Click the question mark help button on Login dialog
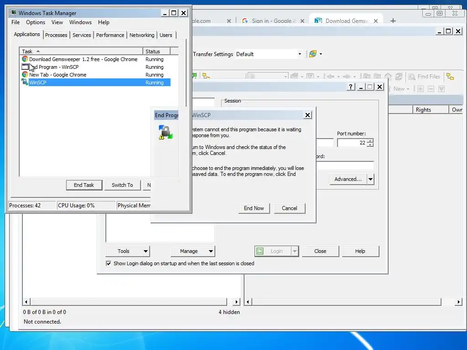Screen dimensions: 467x350 tap(351, 87)
